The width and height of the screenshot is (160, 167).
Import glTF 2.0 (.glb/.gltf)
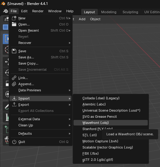(x=111, y=160)
